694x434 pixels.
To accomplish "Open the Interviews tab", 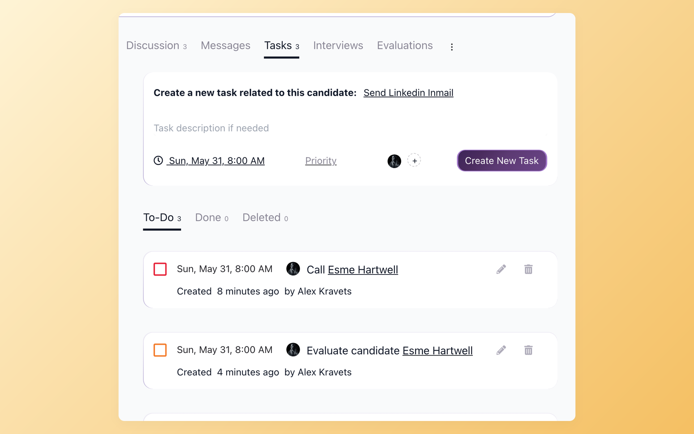I will (x=338, y=46).
